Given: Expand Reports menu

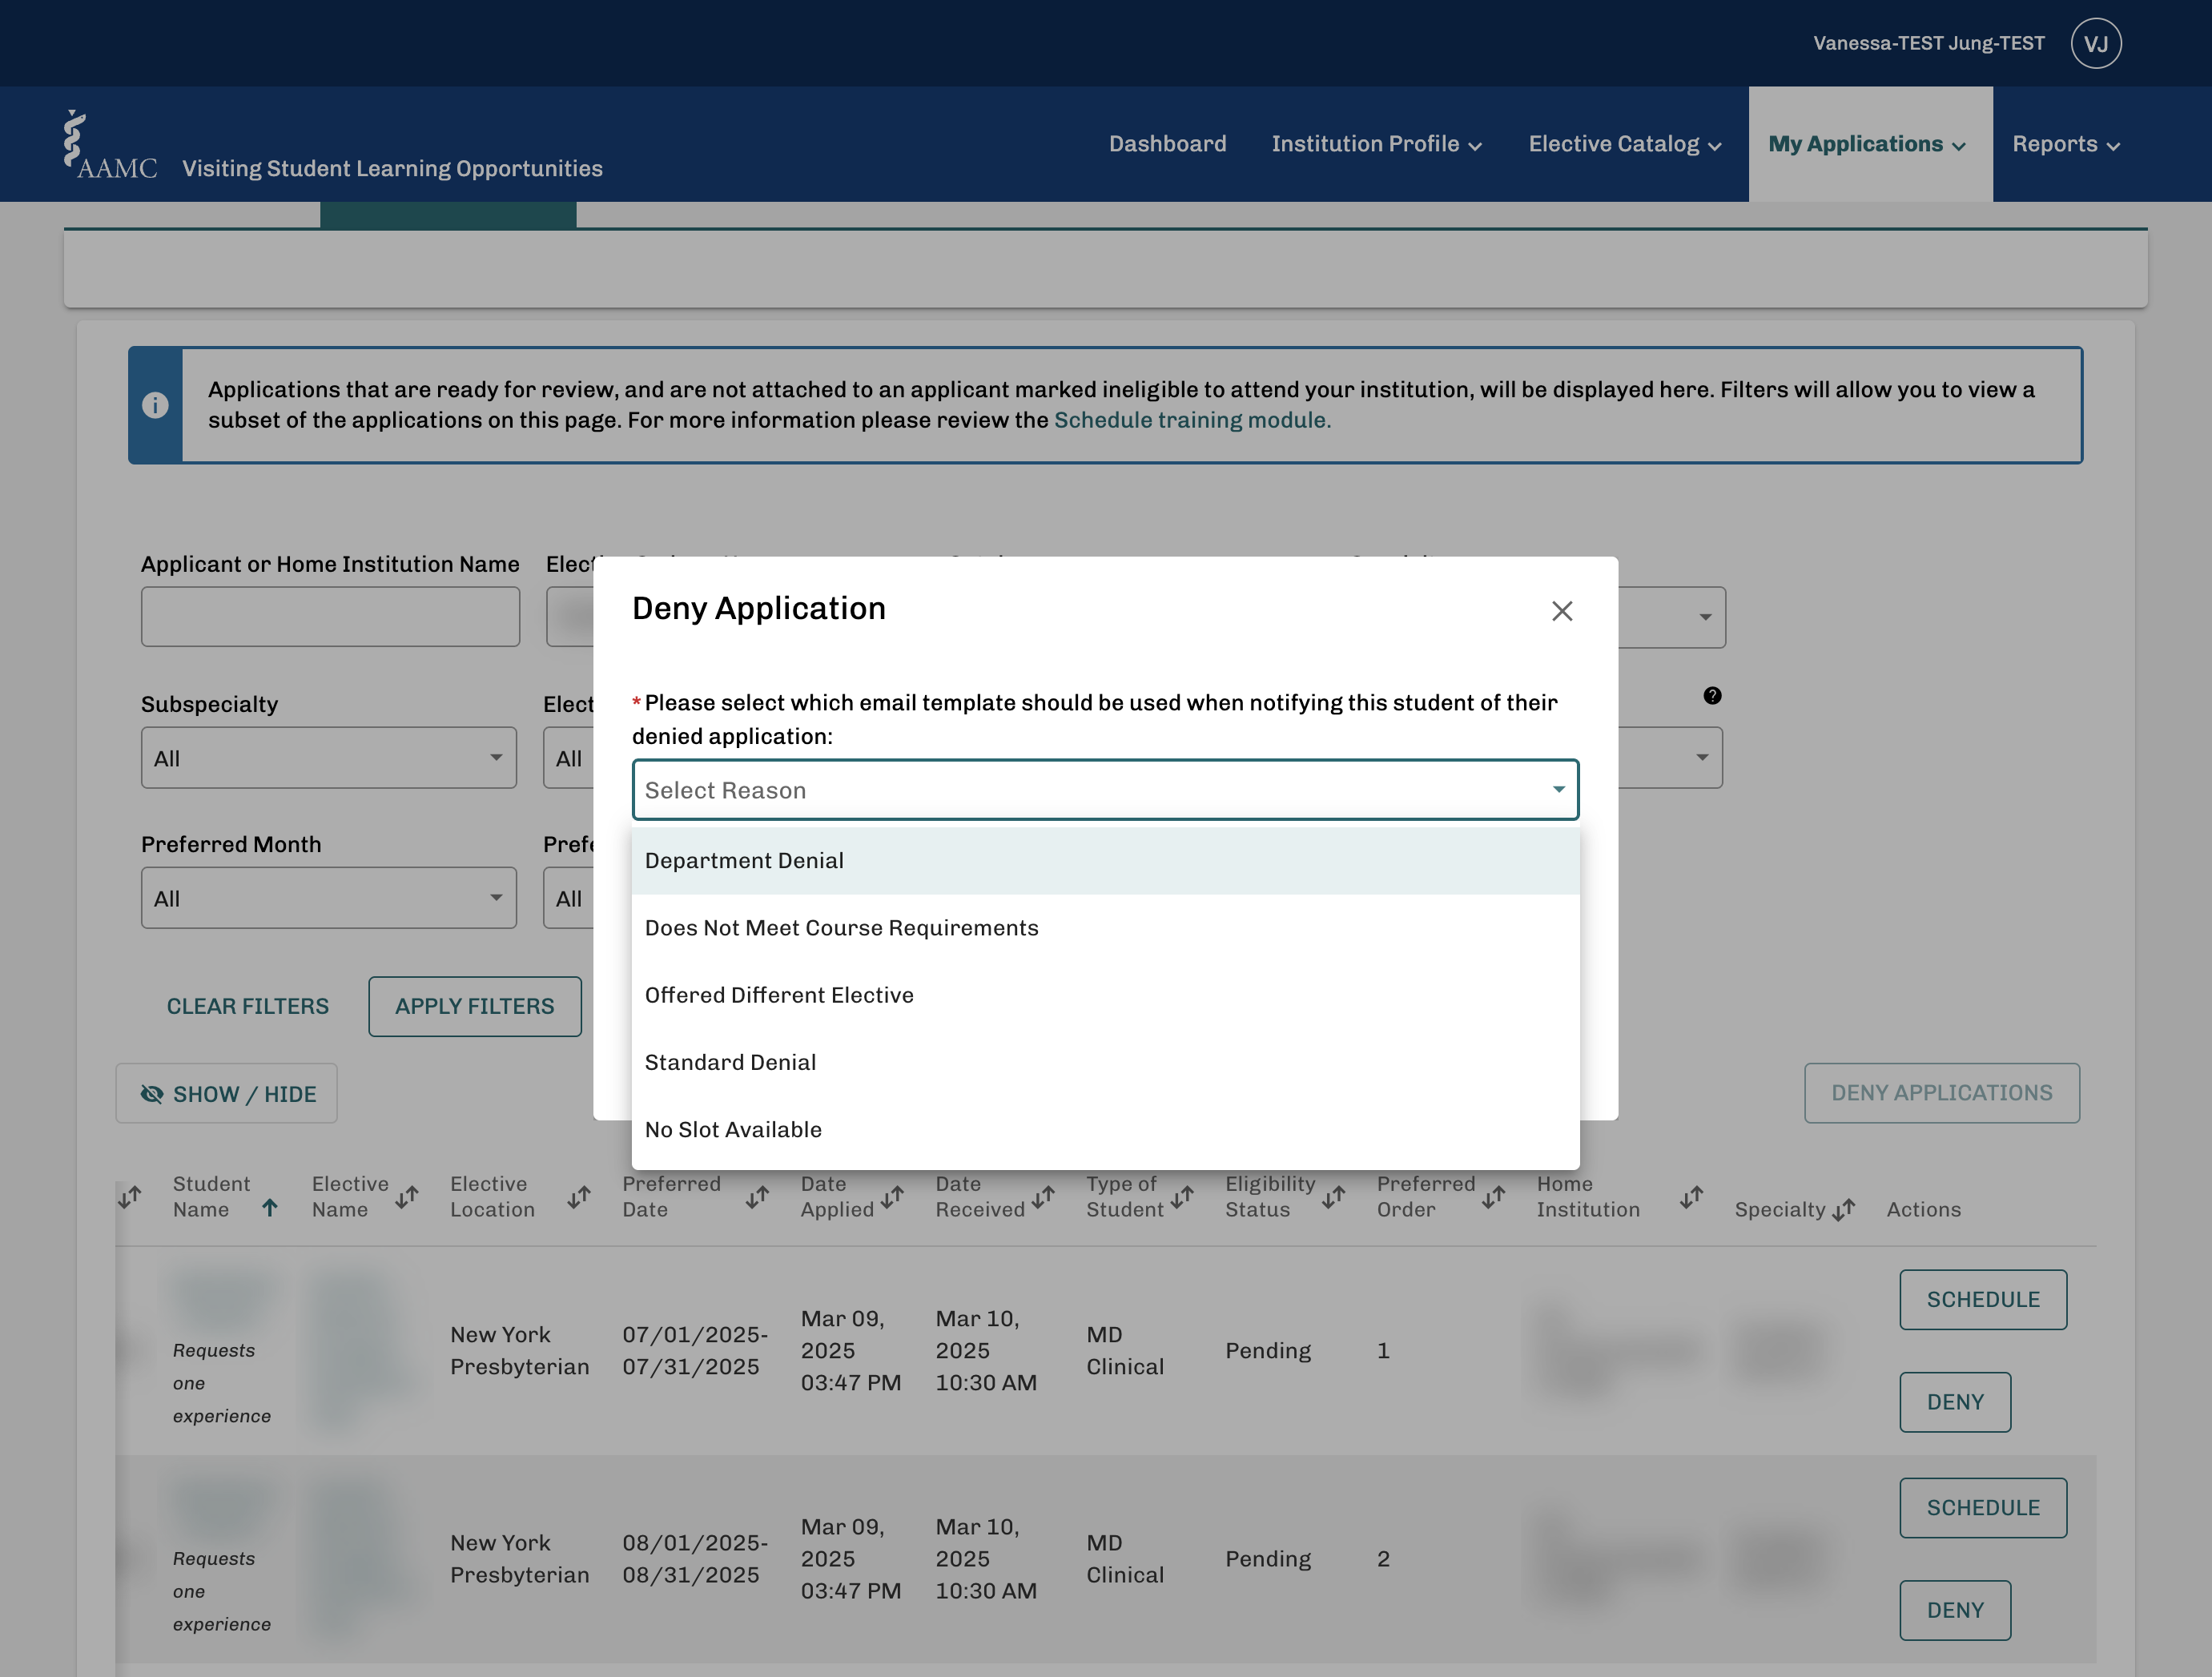Looking at the screenshot, I should click(2066, 143).
